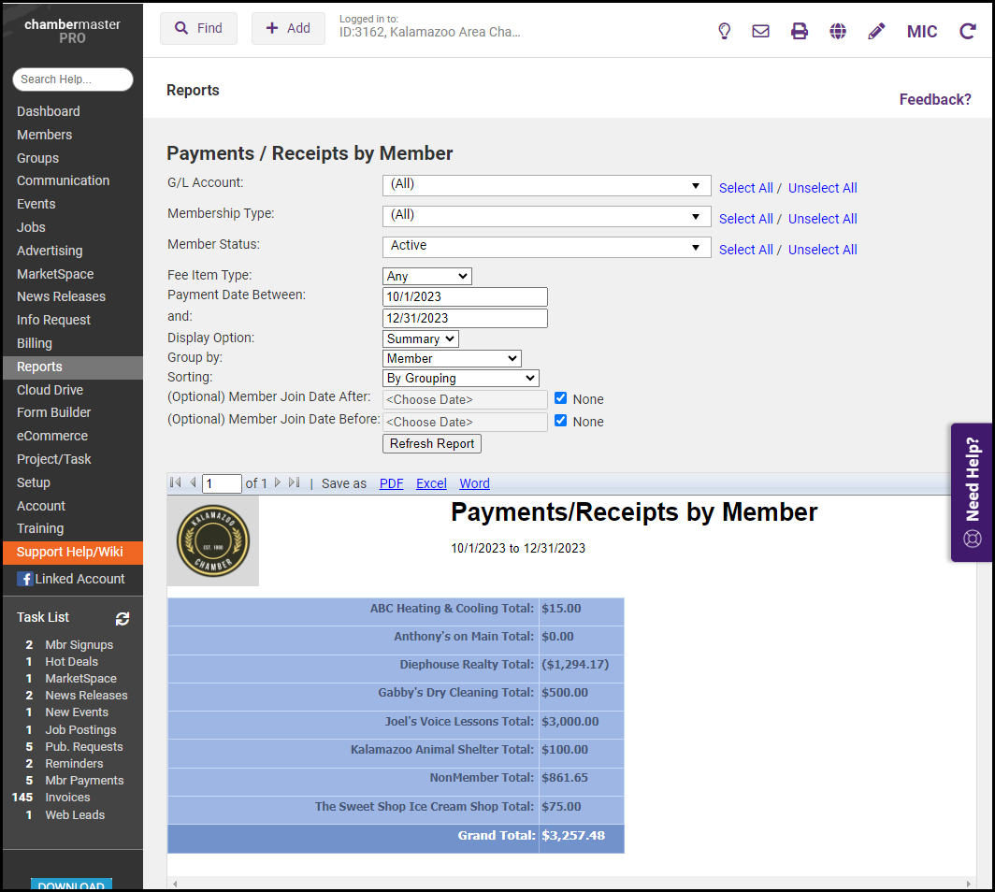Open the Member Status dropdown
995x892 pixels.
pyautogui.click(x=547, y=247)
